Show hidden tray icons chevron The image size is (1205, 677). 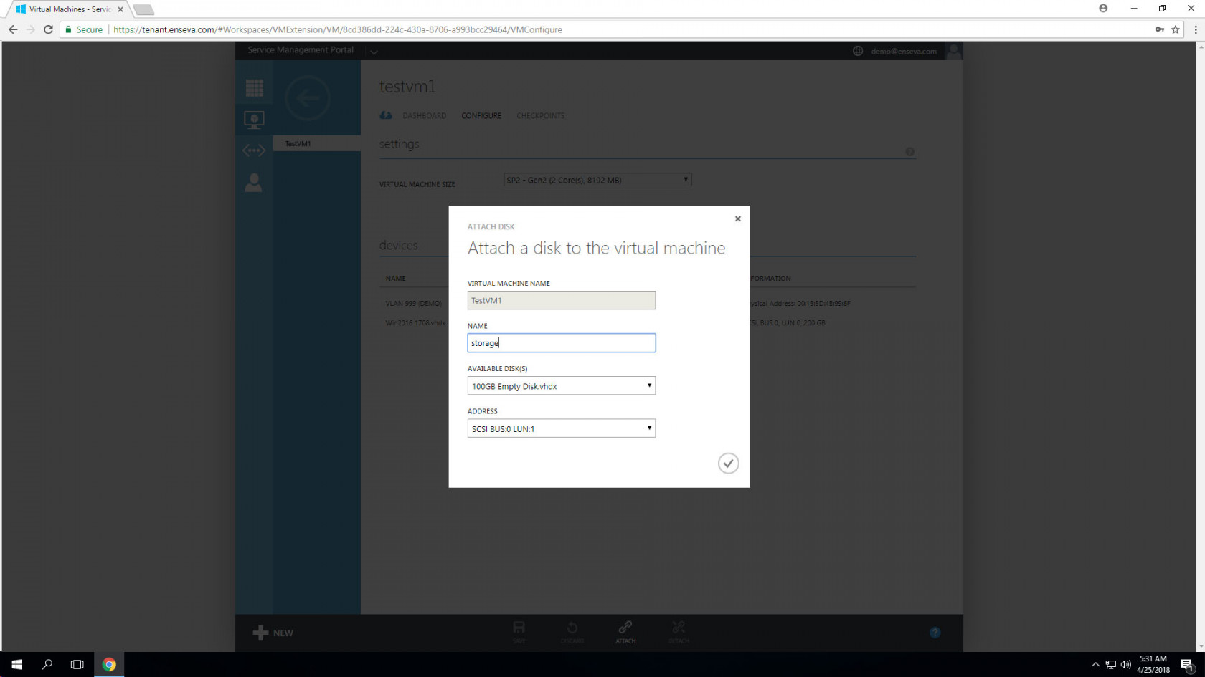(x=1095, y=664)
